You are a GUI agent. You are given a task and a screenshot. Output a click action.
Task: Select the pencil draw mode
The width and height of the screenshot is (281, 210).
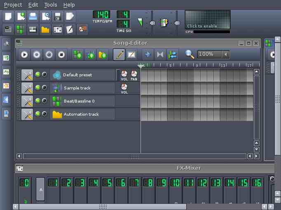(x=119, y=54)
